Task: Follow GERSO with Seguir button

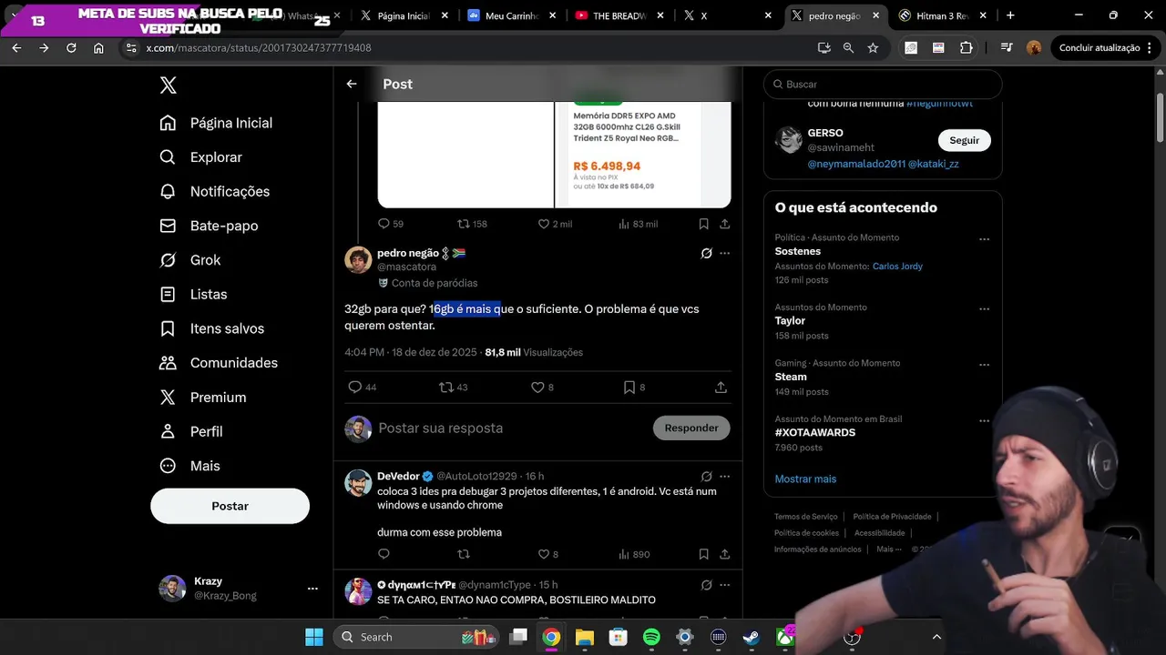Action: [965, 140]
